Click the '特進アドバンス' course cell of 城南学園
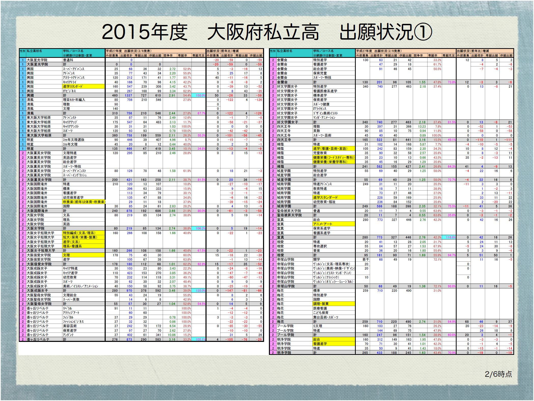 click(x=334, y=184)
